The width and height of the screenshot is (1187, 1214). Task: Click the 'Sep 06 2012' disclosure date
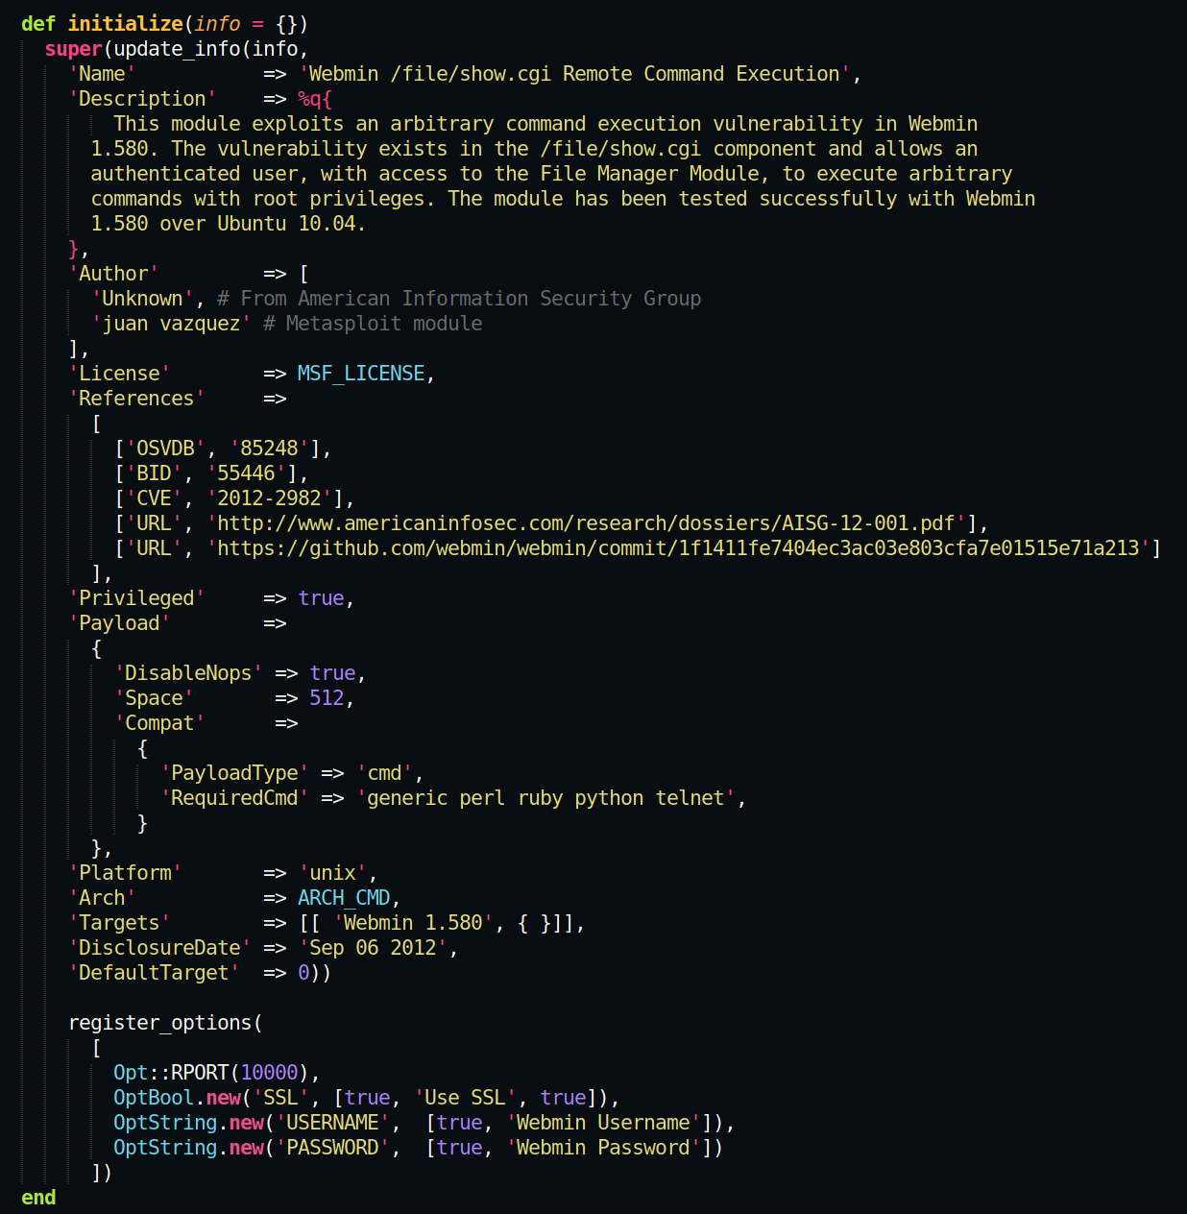[x=373, y=948]
